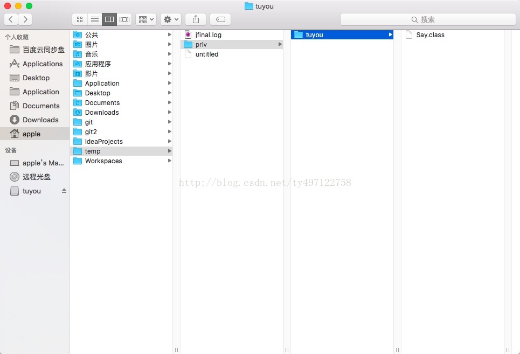Image resolution: width=520 pixels, height=354 pixels.
Task: Select apple's Ma... device in the sidebar
Action: 35,163
